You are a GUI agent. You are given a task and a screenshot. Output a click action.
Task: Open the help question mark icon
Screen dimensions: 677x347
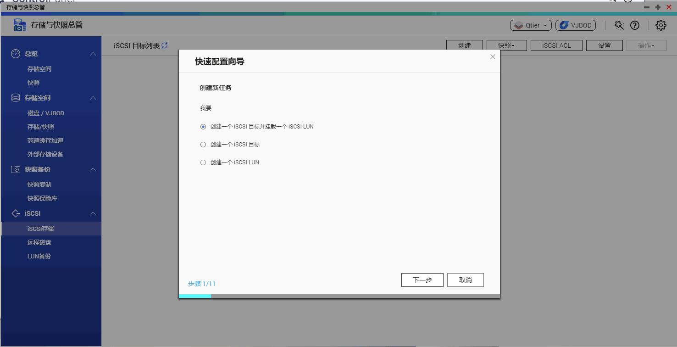click(x=635, y=25)
